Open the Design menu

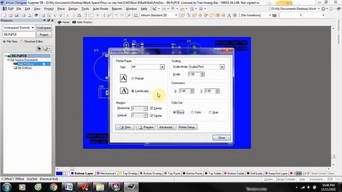pyautogui.click(x=73, y=9)
